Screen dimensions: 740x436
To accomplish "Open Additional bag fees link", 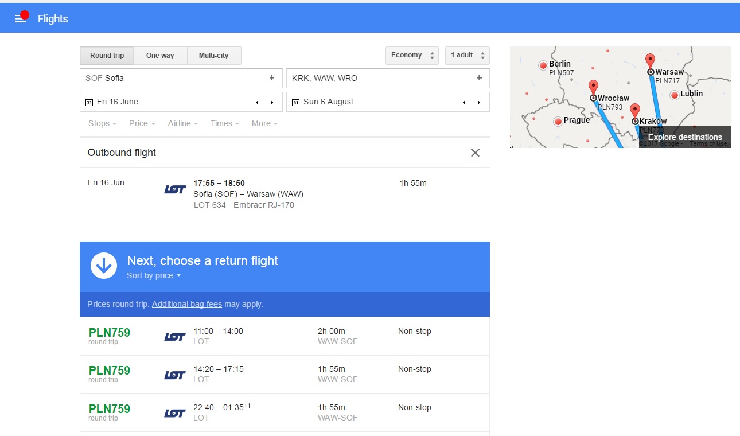I will point(187,305).
